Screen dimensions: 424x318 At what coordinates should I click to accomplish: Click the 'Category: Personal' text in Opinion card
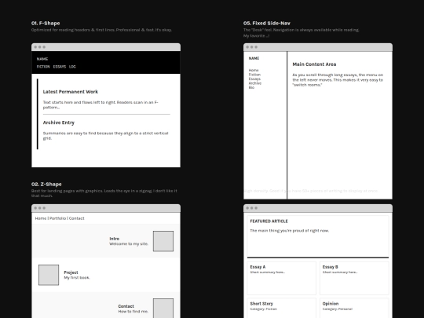pos(338,309)
